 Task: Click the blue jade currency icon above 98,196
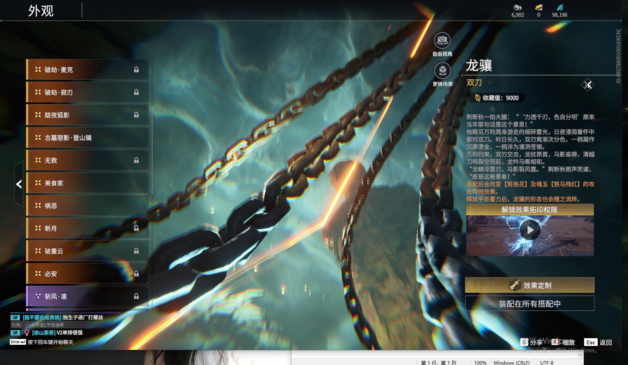point(560,7)
